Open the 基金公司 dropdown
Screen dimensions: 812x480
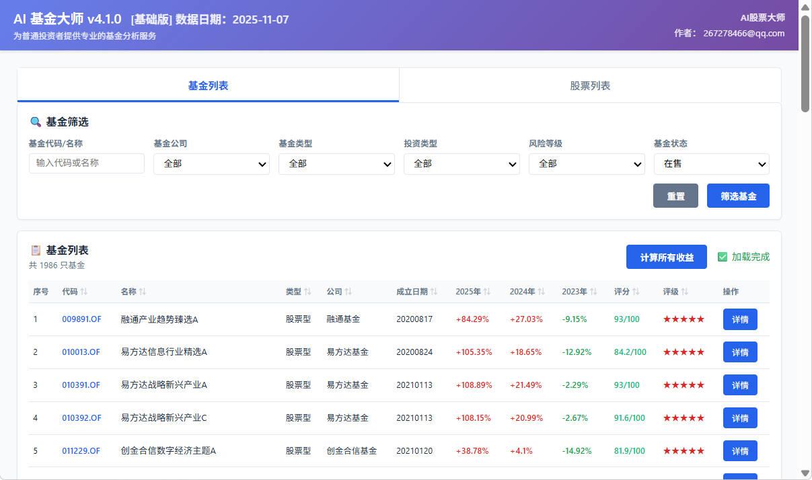click(x=211, y=163)
